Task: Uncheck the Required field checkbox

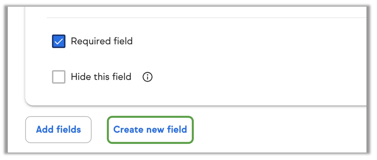Action: tap(59, 41)
